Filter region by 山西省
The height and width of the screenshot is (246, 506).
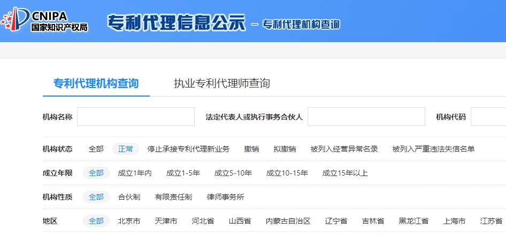pos(240,221)
